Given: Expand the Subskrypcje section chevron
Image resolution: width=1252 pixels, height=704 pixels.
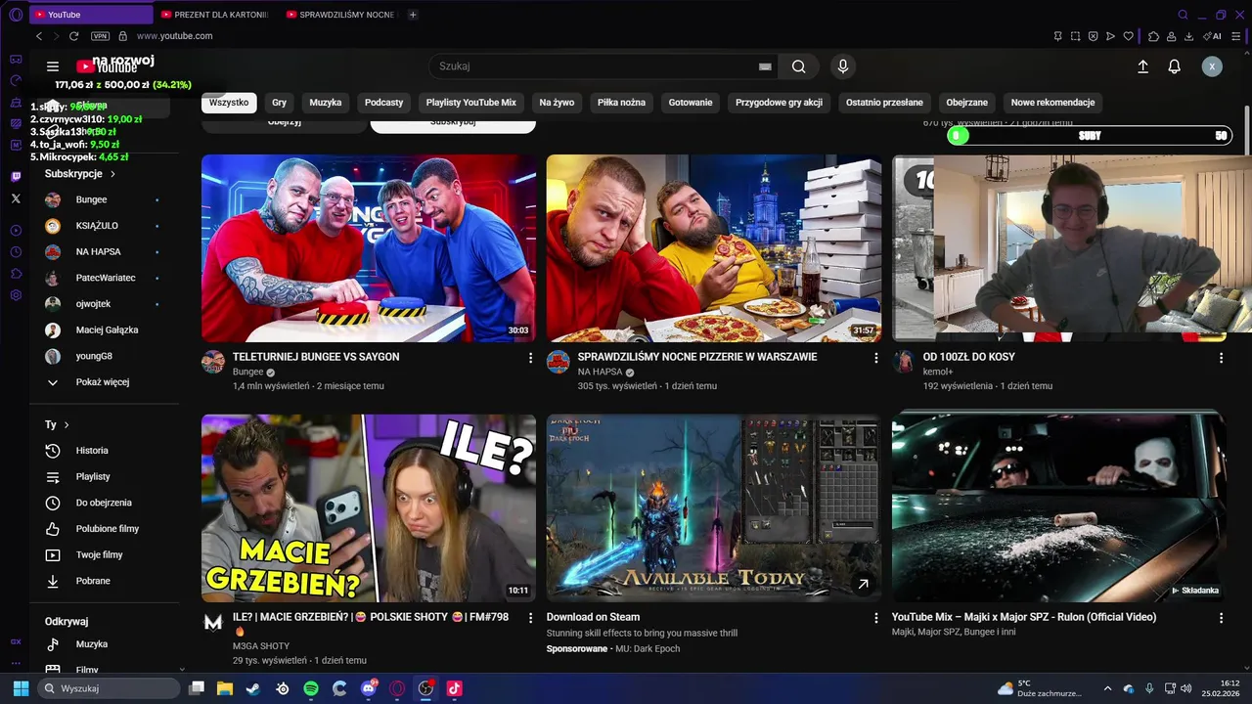Looking at the screenshot, I should click(112, 174).
